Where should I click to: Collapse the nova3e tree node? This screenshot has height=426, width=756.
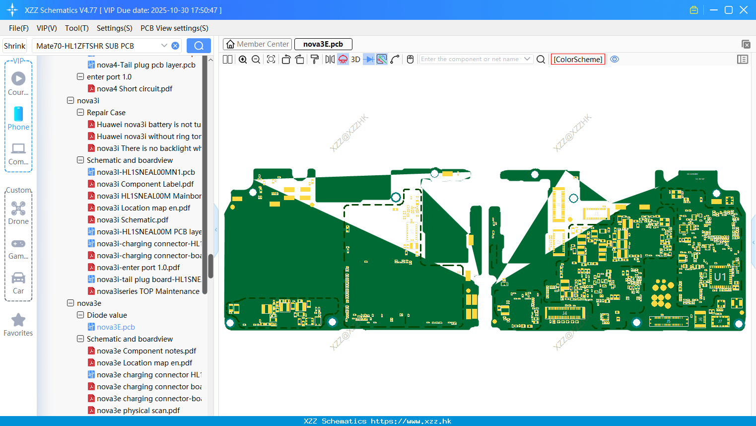[70, 303]
